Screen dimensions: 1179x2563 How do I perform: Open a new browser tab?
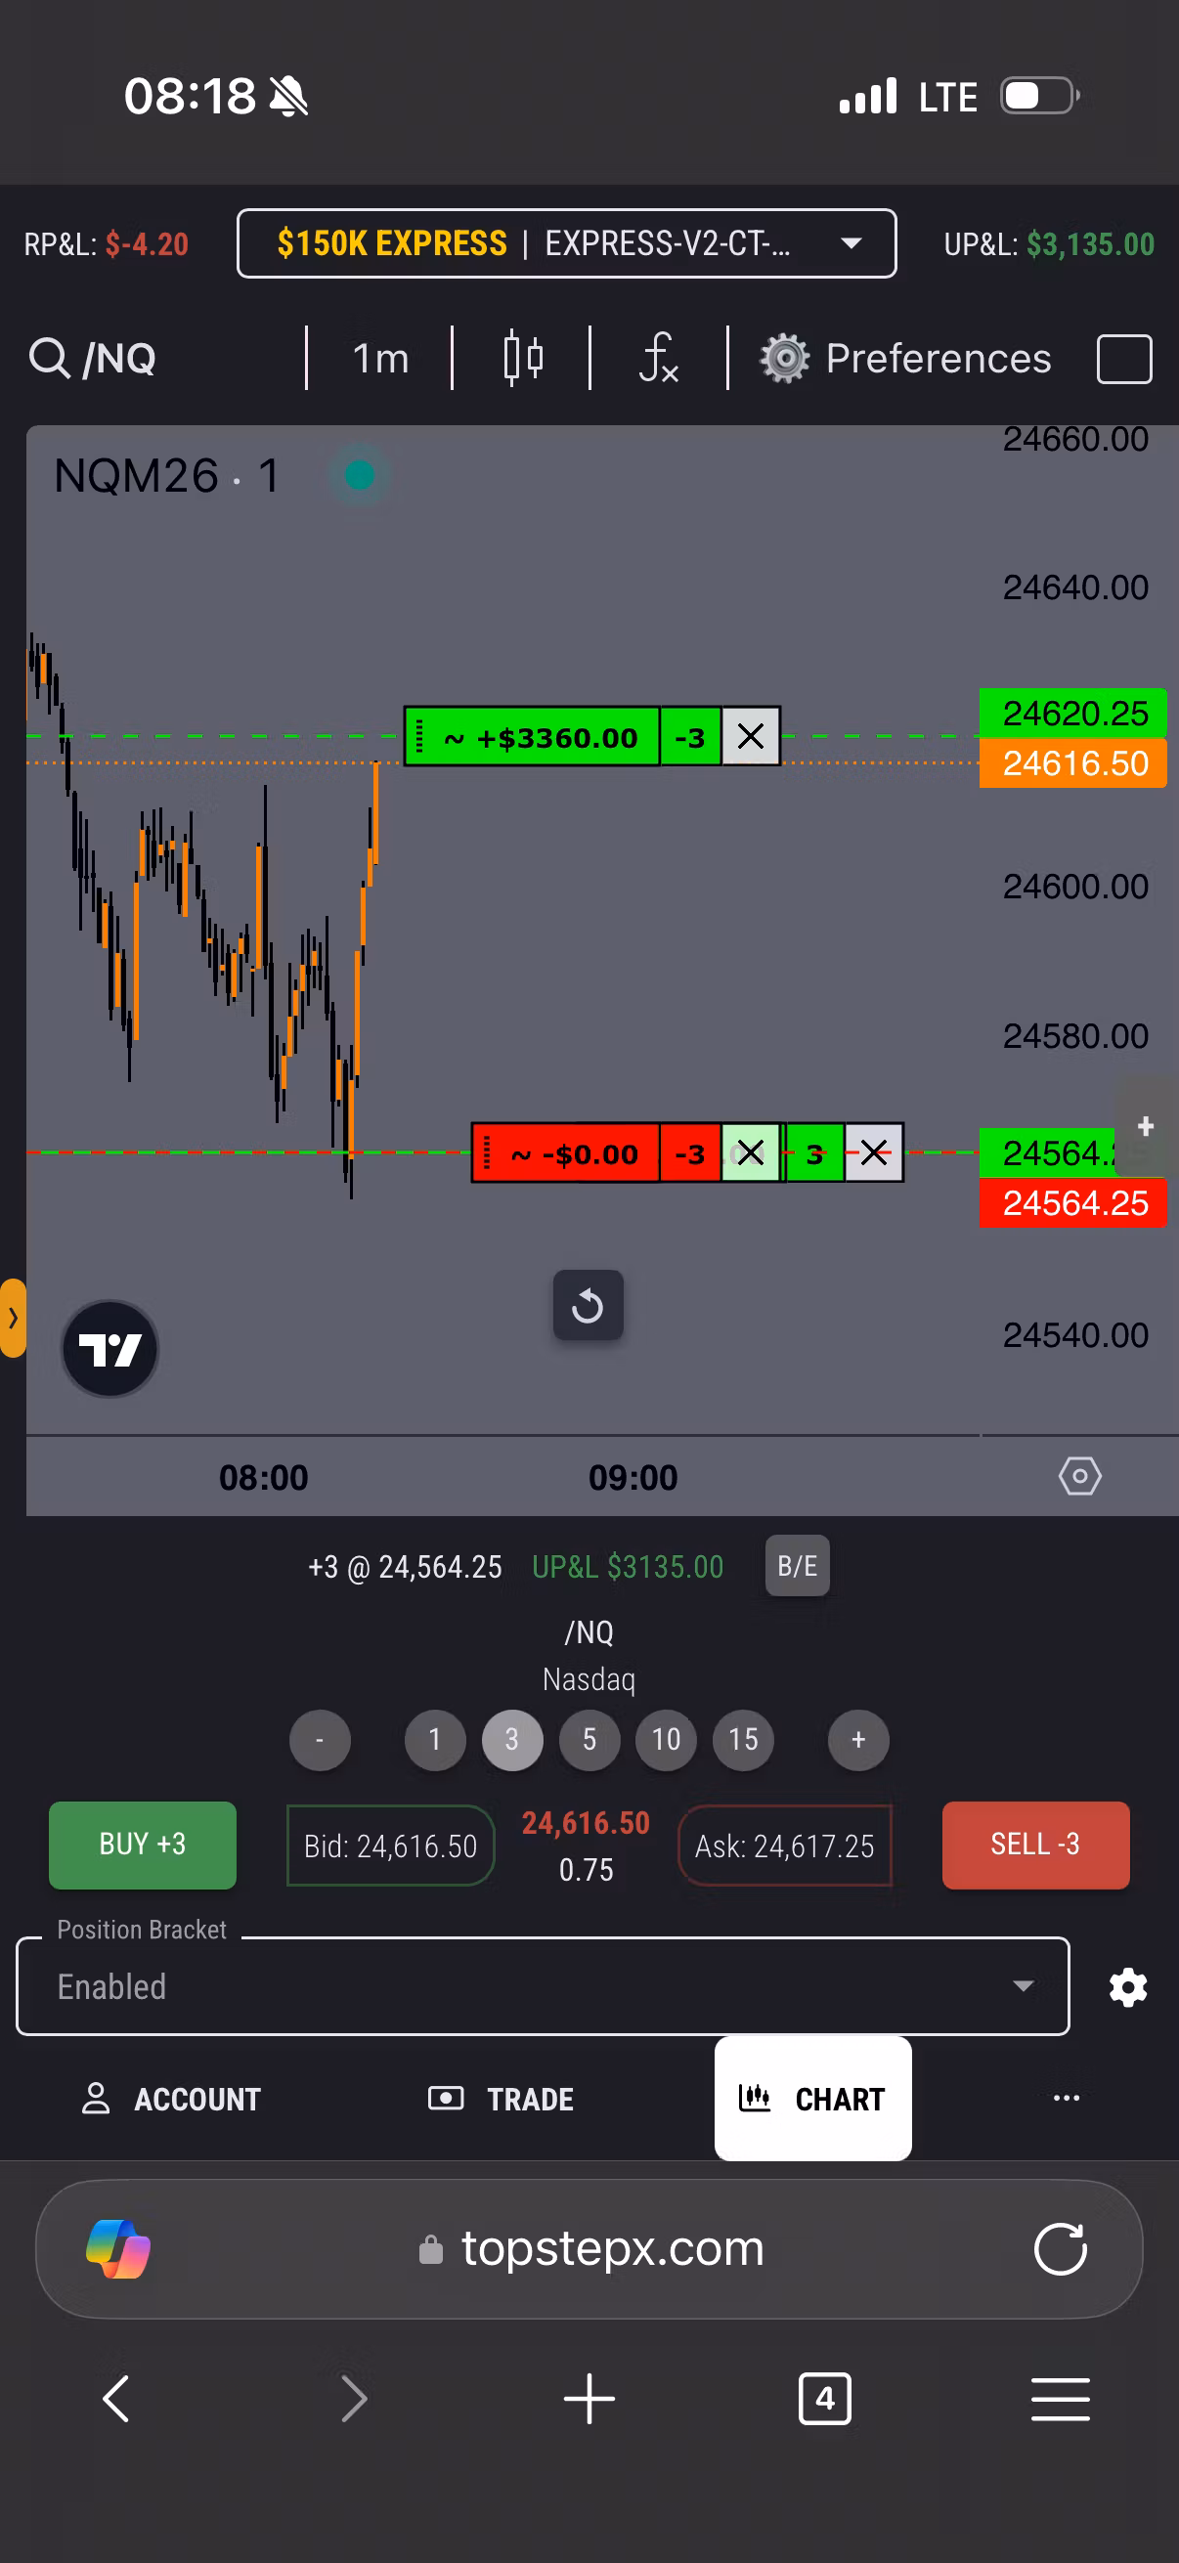point(589,2399)
